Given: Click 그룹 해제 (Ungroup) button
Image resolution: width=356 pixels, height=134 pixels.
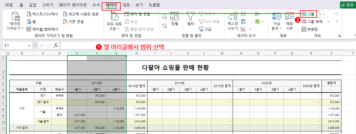Looking at the screenshot, I should (x=312, y=22).
